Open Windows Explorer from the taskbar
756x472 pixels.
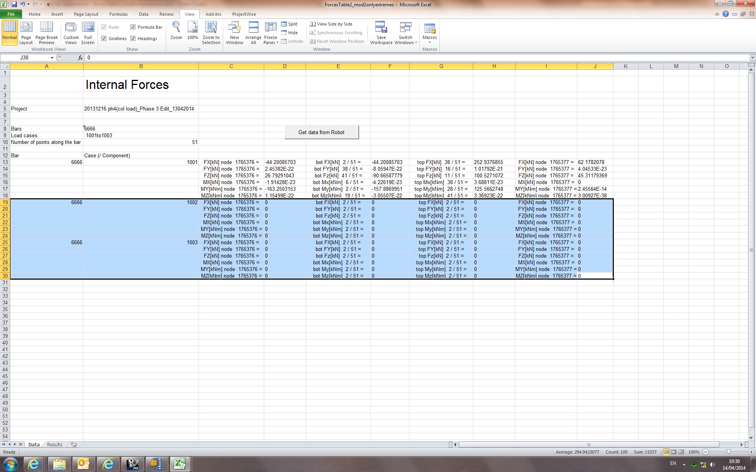coord(59,465)
